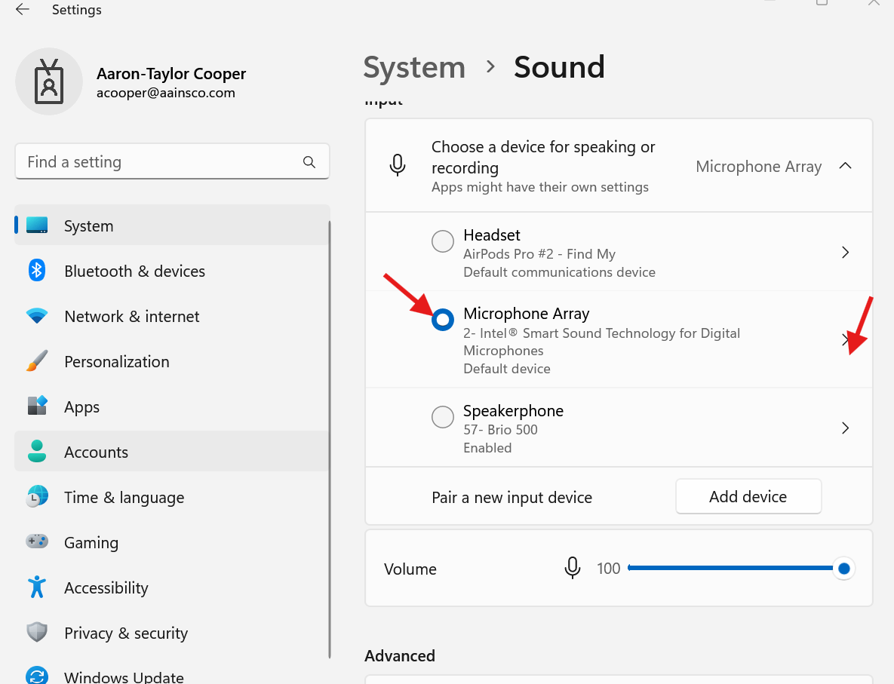The image size is (894, 684).
Task: Collapse the input device chooser list
Action: tap(845, 166)
